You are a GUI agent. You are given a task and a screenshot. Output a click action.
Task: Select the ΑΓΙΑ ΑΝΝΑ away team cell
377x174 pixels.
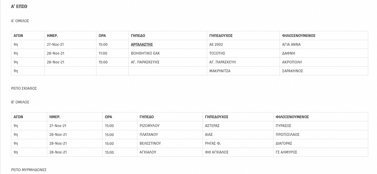(324, 44)
